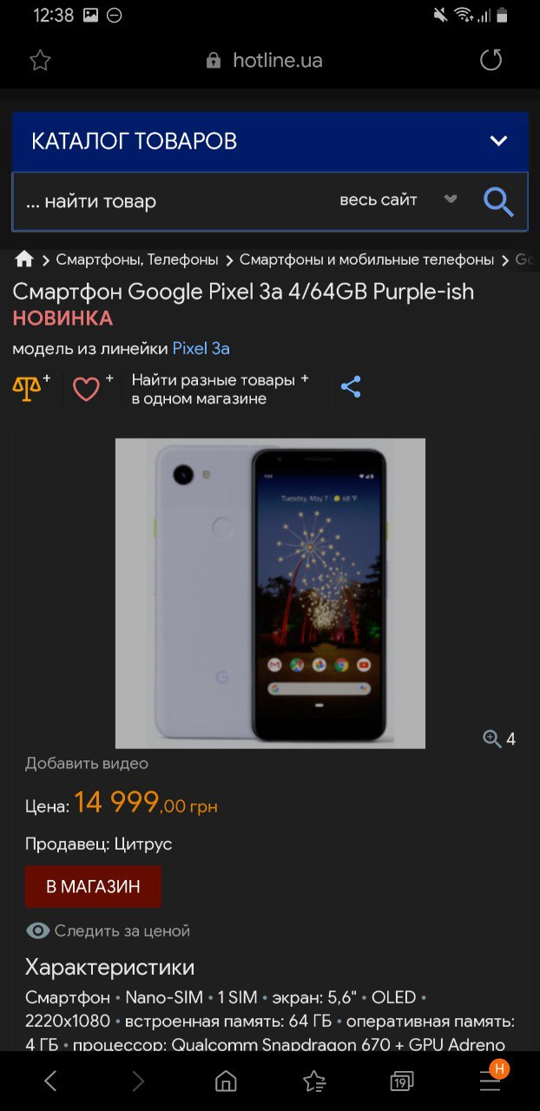Viewport: 540px width, 1111px height.
Task: Tap the В МАГАЗИН button
Action: [x=93, y=886]
